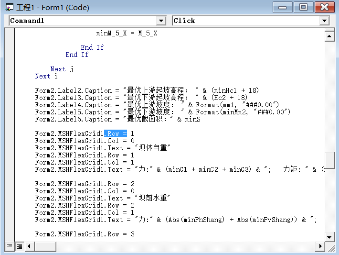The width and height of the screenshot is (339, 255).
Task: Click horizontal scrollbar left arrow
Action: click(30, 246)
